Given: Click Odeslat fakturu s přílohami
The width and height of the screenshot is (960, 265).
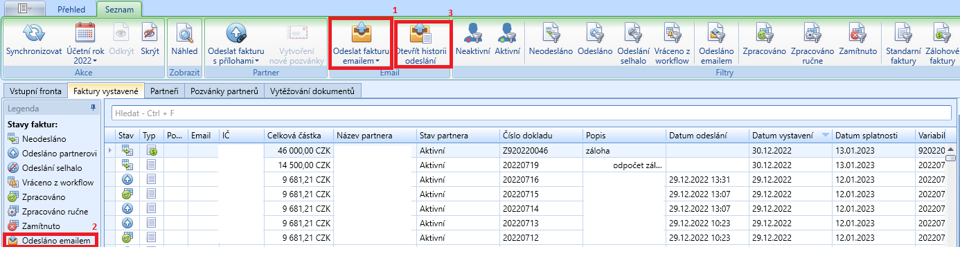Looking at the screenshot, I should coord(237,42).
